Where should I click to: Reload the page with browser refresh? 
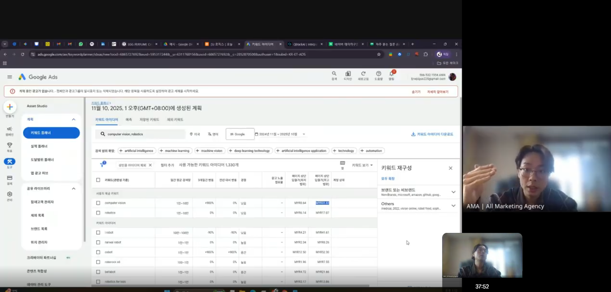22,54
